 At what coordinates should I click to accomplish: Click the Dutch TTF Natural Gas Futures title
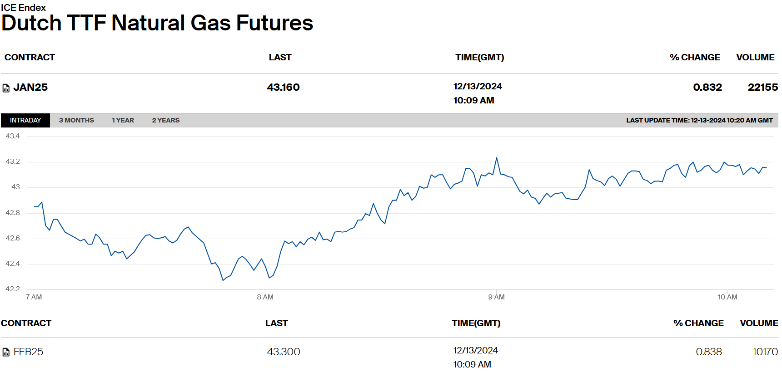click(x=157, y=23)
